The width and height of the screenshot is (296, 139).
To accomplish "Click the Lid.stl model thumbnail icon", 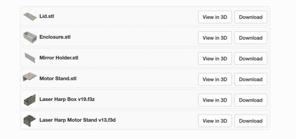I will coord(30,16).
